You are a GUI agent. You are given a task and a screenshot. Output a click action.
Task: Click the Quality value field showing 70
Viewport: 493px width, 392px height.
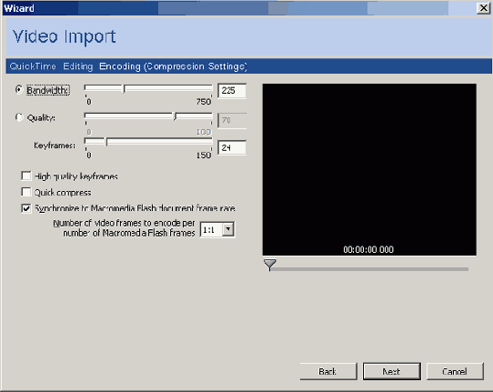(232, 120)
